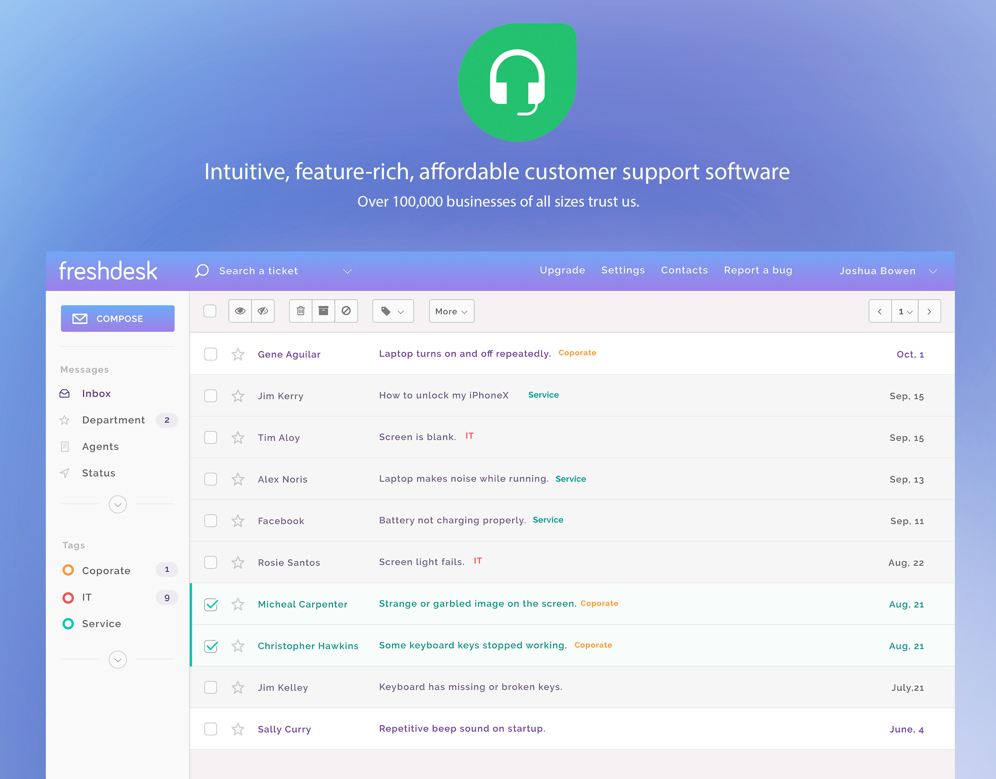Screen dimensions: 996x779
Task: Check the Gene Aguilar ticket checkbox
Action: tap(210, 354)
